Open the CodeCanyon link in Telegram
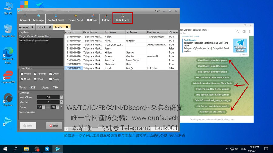The height and width of the screenshot is (153, 273). pos(190,40)
